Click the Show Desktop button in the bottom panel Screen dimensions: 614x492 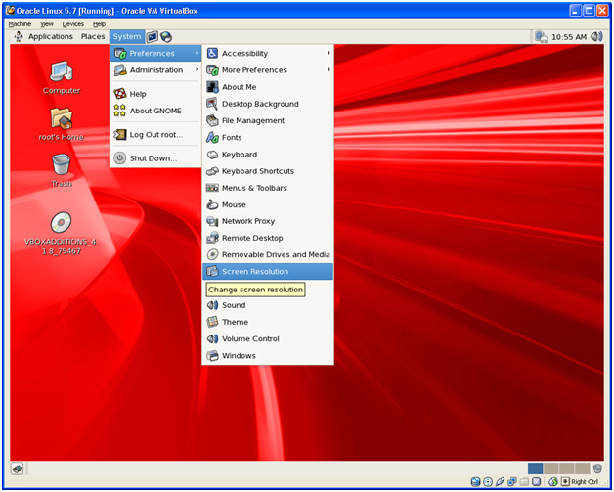[x=18, y=469]
